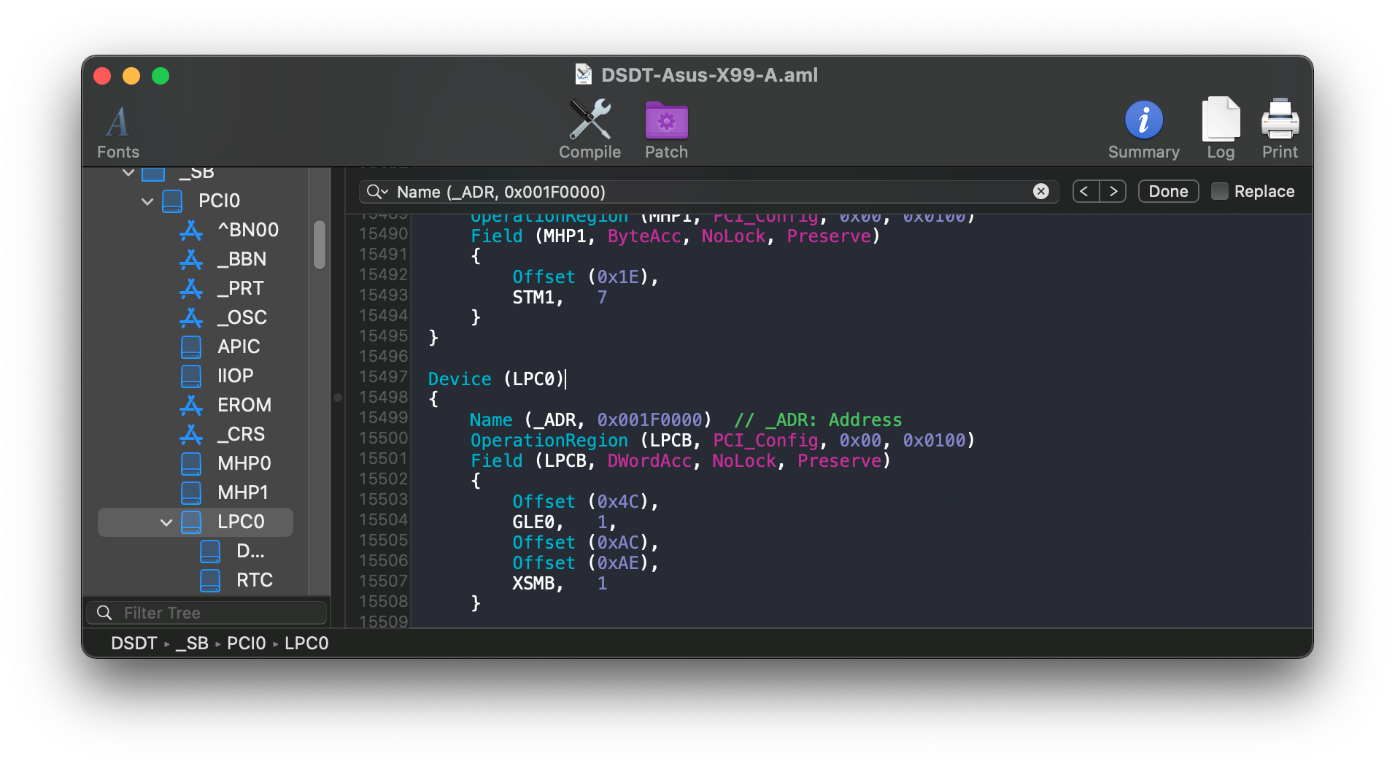This screenshot has width=1395, height=766.
Task: Click the Print icon
Action: (x=1280, y=121)
